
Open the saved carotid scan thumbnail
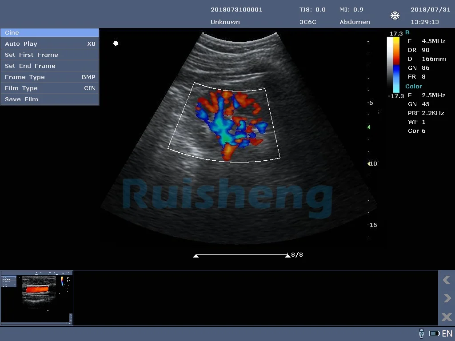37,297
